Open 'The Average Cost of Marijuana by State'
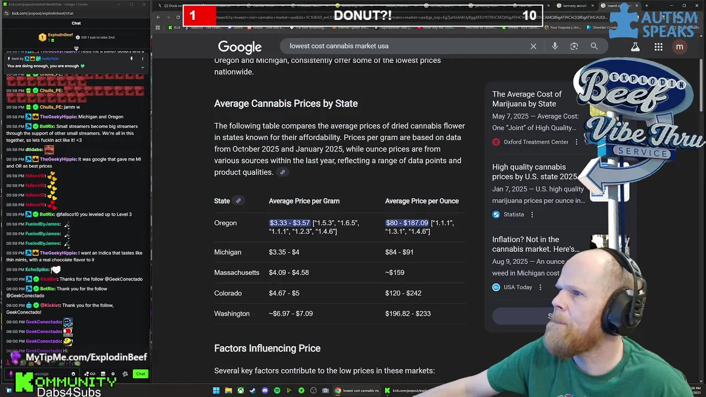706x397 pixels. tap(527, 99)
